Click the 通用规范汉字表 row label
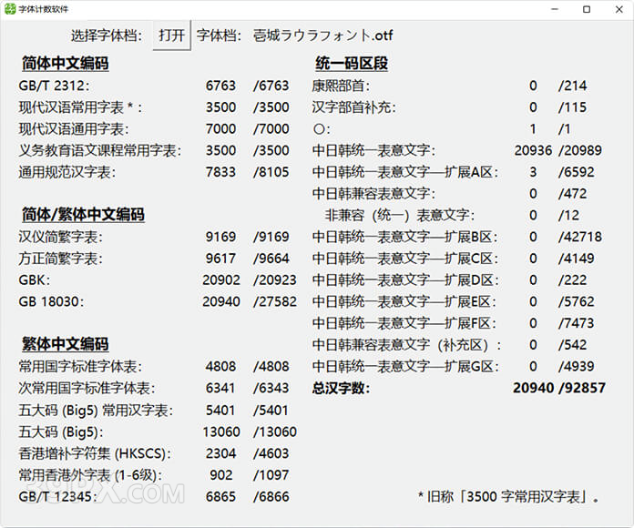Viewport: 634px width, 528px height. 67,172
